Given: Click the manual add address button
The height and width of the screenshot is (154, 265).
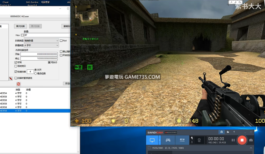Looking at the screenshot, I should (67, 84).
